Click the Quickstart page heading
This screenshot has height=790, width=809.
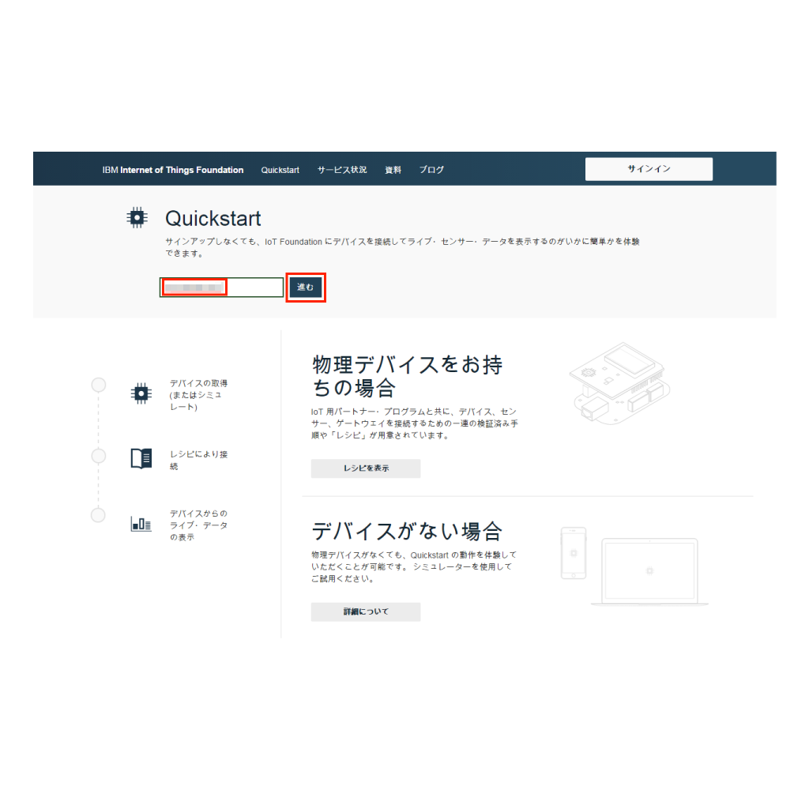click(213, 218)
